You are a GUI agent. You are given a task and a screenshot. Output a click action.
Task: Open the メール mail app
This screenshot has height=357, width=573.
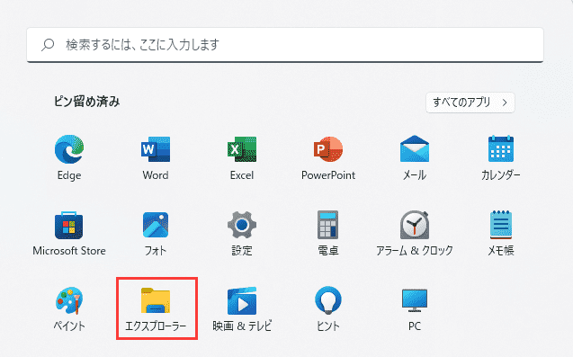pos(415,157)
